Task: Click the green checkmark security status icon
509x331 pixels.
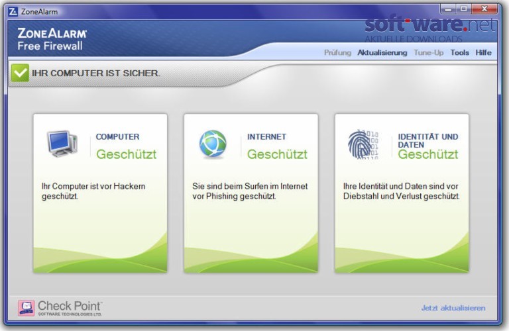Action: (x=20, y=73)
